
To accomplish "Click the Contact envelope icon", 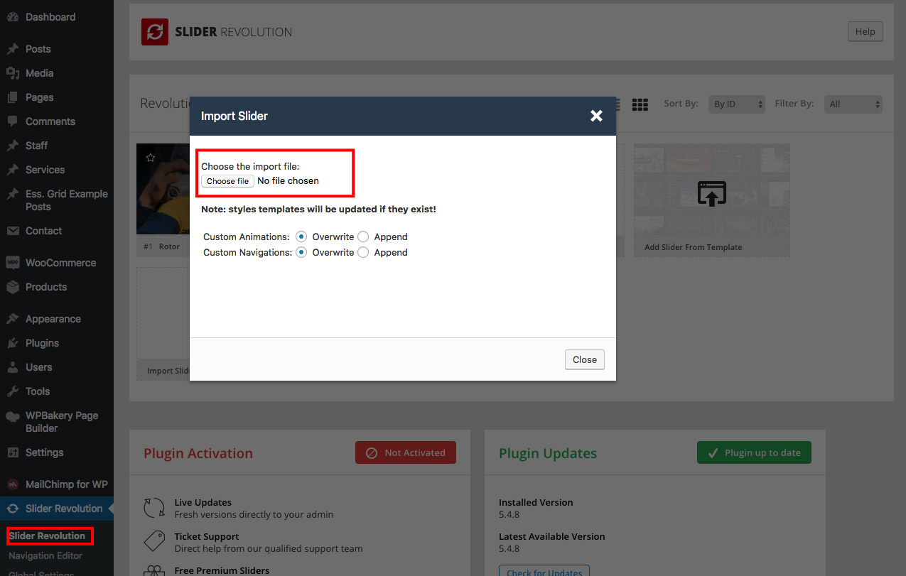I will (x=12, y=231).
